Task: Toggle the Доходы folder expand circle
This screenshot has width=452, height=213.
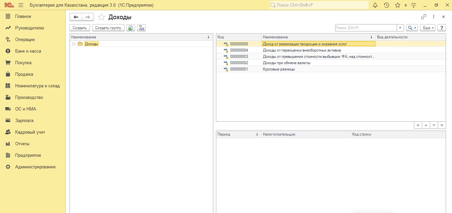Action: point(74,44)
